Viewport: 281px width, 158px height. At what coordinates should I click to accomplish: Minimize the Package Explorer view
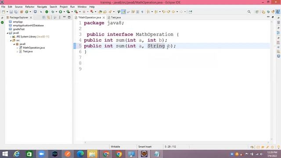tap(65, 17)
